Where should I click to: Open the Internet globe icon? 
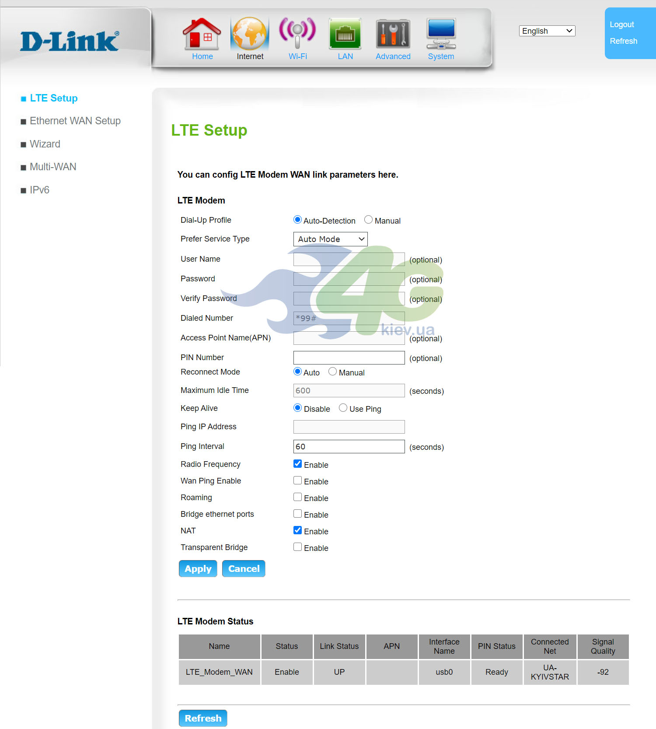pos(250,34)
